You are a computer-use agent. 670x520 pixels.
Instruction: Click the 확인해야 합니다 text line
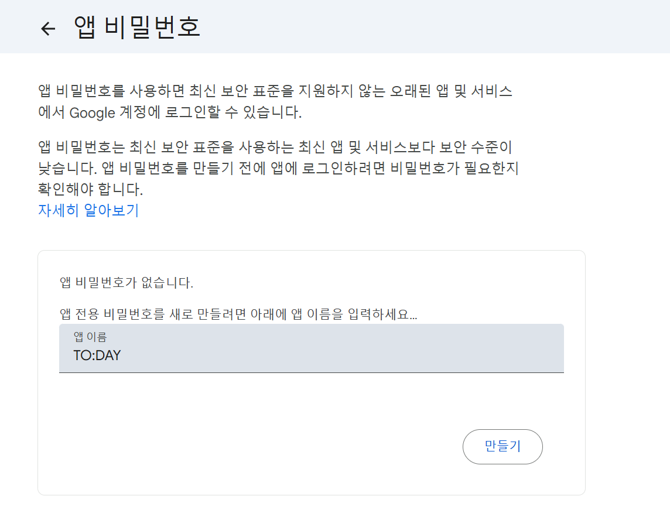[x=91, y=189]
